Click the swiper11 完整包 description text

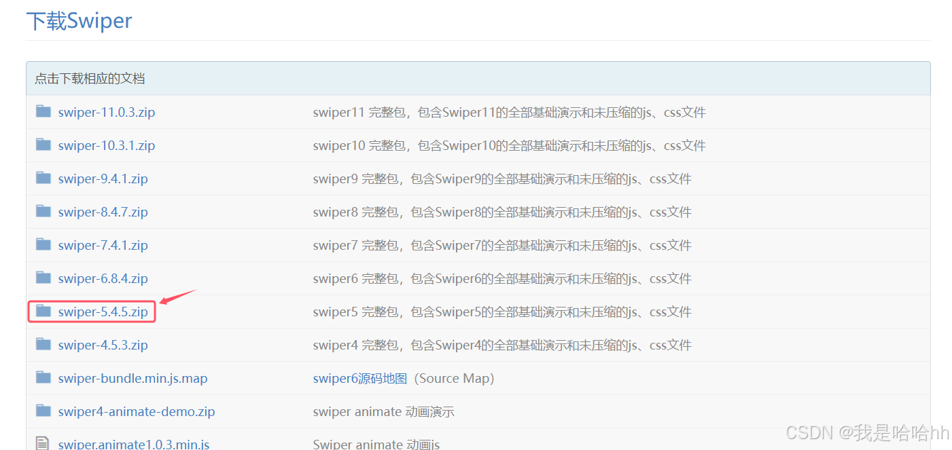click(x=509, y=113)
